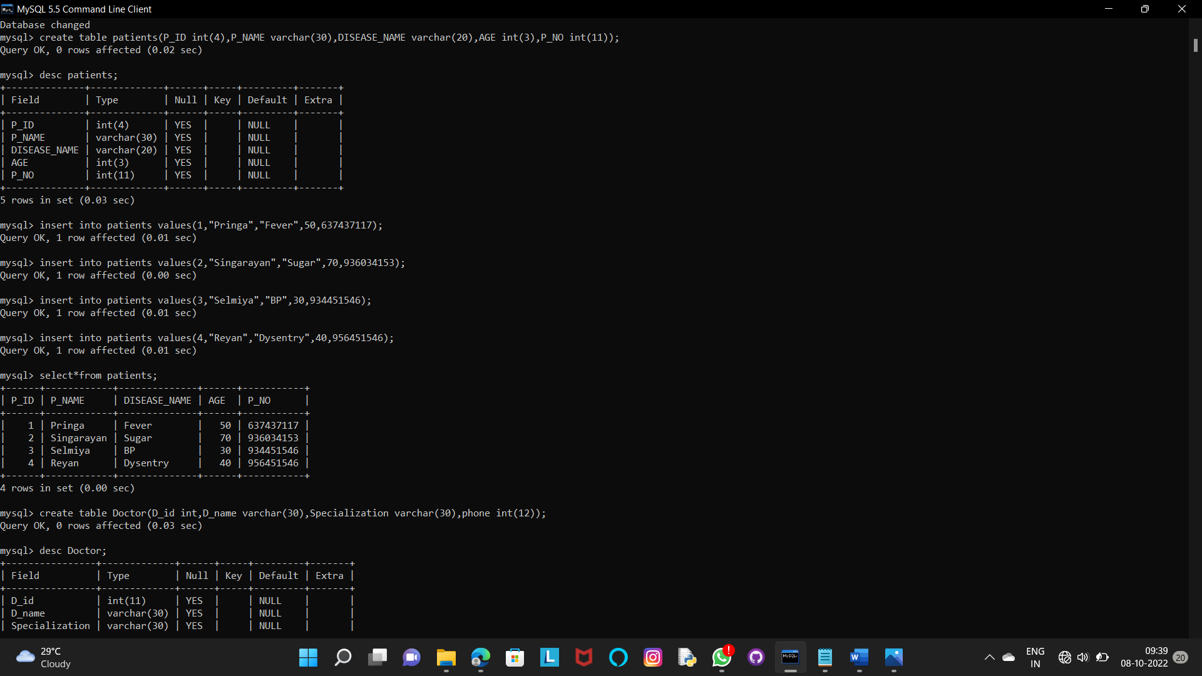Viewport: 1202px width, 676px height.
Task: Open the McAfee security app
Action: [583, 658]
